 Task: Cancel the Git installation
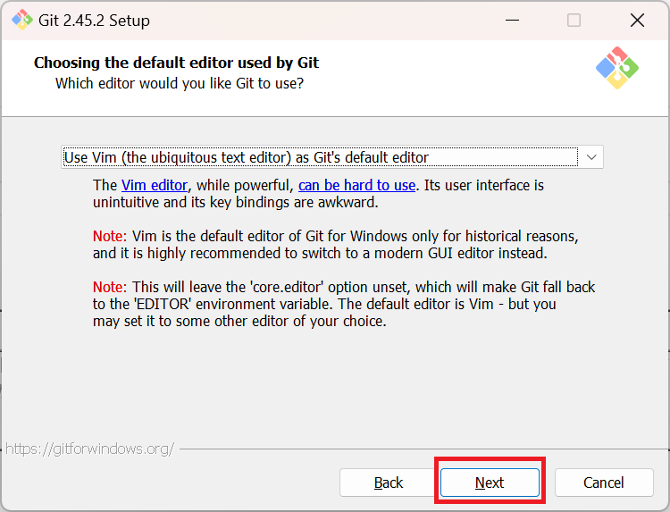click(x=604, y=483)
